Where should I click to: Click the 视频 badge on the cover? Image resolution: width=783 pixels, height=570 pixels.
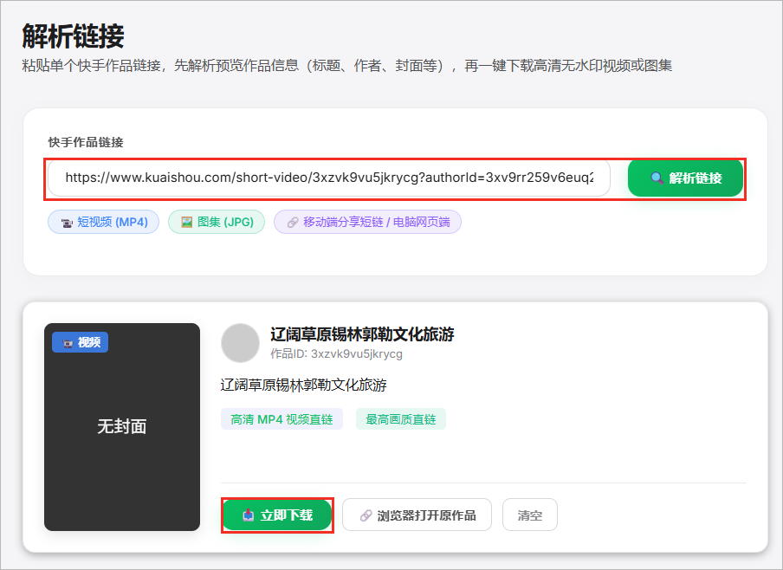[x=81, y=342]
